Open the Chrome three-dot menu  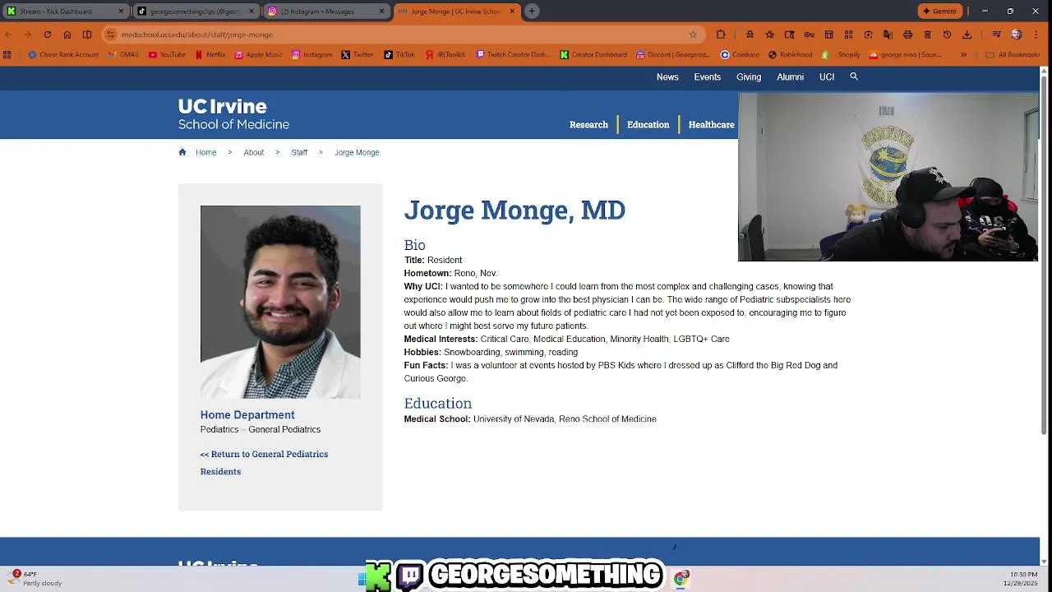pos(1036,35)
